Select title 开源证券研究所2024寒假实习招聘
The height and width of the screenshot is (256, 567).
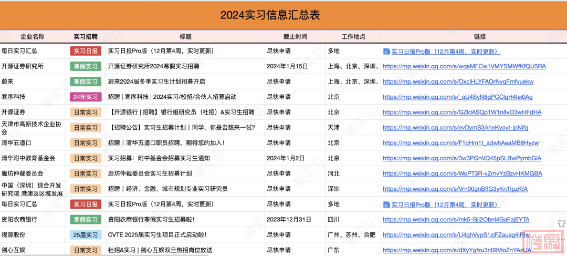(x=153, y=67)
